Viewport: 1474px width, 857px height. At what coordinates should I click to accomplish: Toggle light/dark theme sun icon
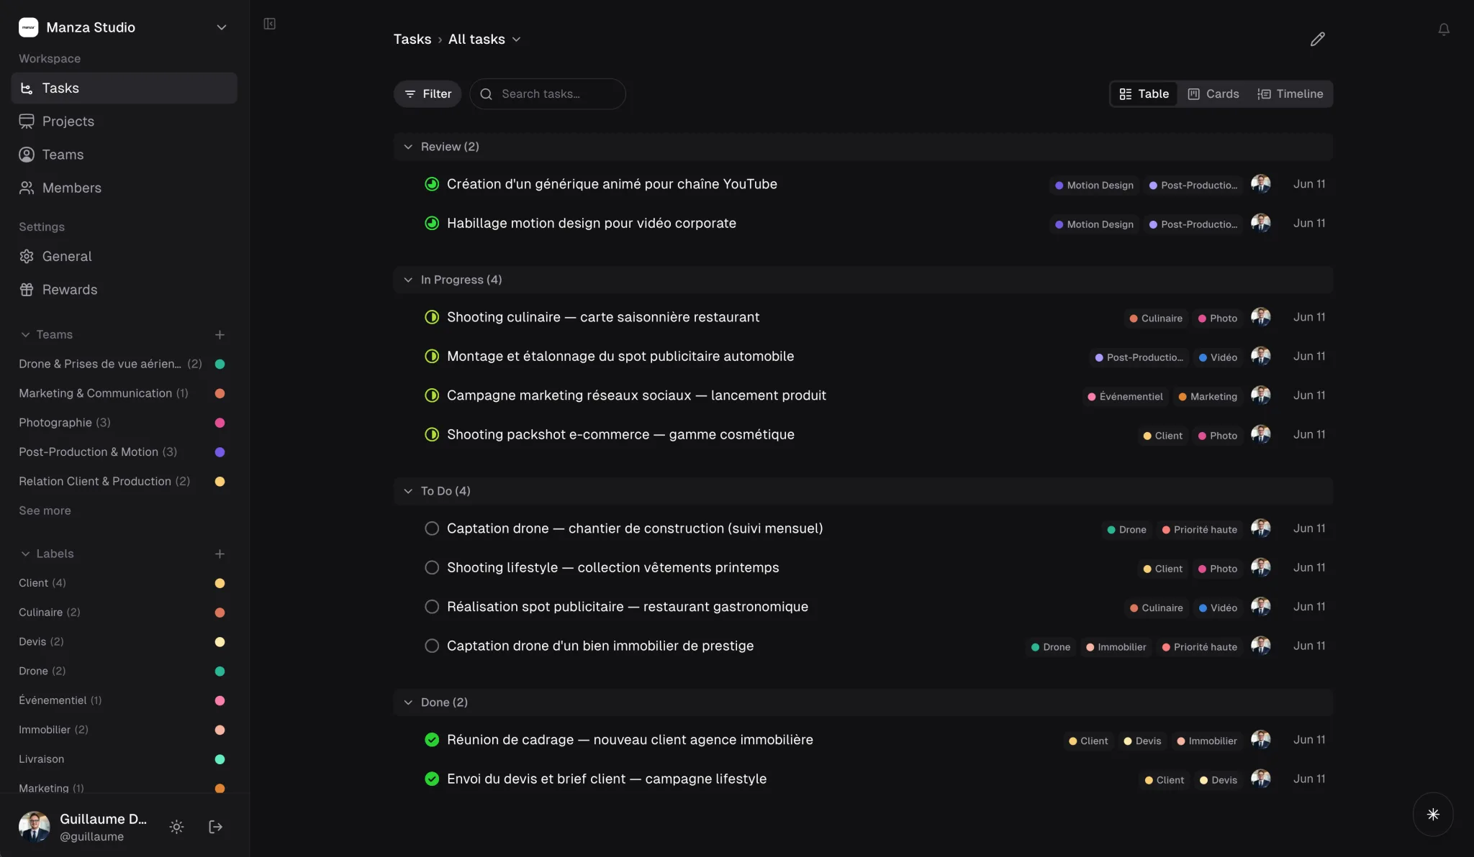point(176,827)
